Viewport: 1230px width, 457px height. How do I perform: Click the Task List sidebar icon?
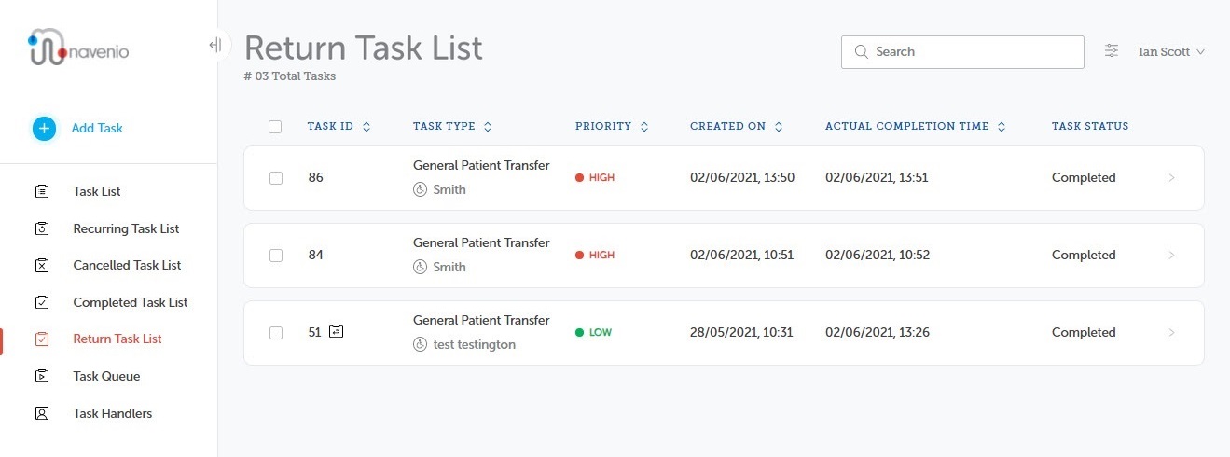click(x=42, y=191)
